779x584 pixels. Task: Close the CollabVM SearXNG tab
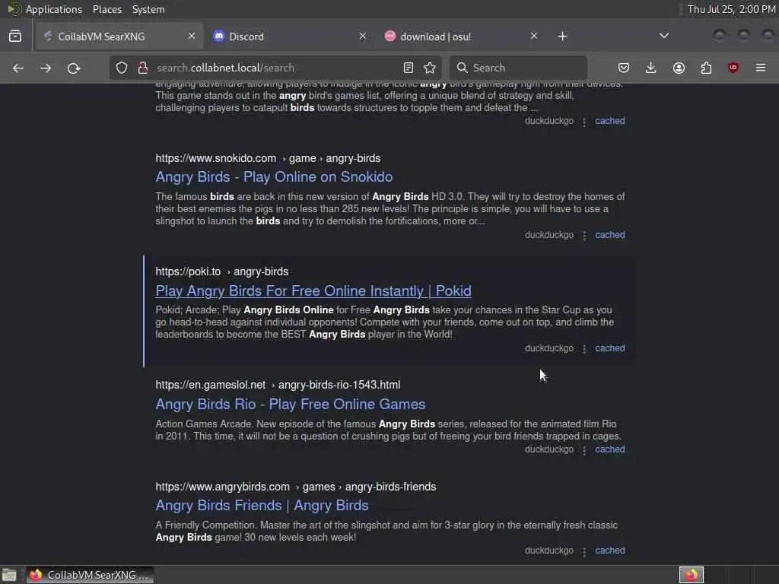192,36
